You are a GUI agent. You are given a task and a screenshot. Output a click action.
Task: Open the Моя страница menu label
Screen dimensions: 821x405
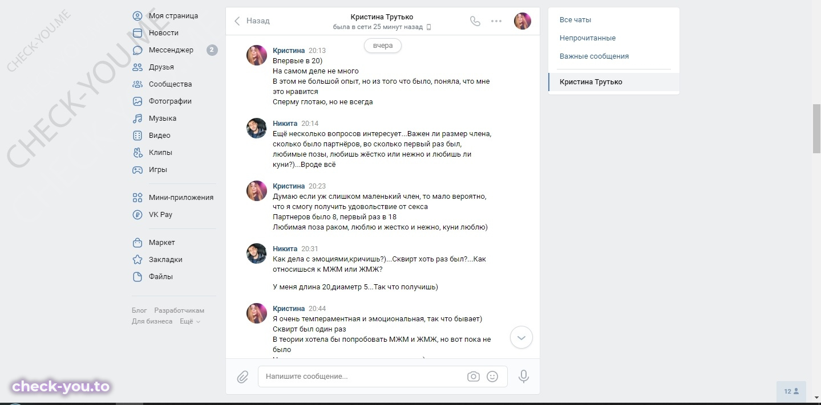[173, 16]
